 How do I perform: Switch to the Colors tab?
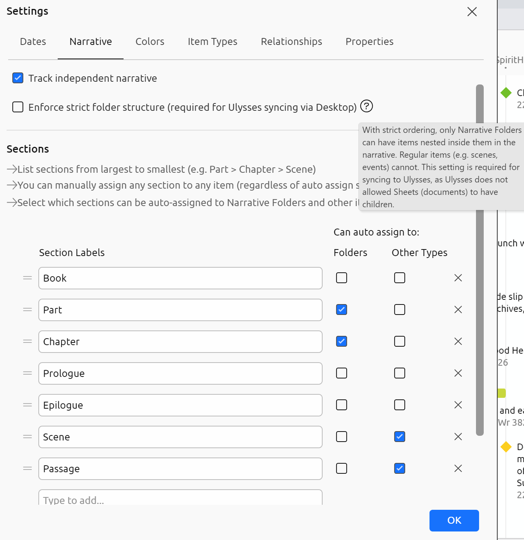149,41
